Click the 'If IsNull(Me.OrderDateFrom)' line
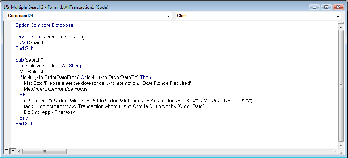The height and width of the screenshot is (158, 348). point(85,77)
